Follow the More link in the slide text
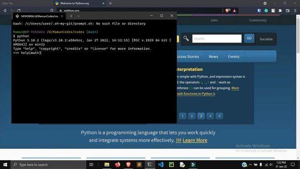The width and height of the screenshot is (300, 169). pos(235,88)
